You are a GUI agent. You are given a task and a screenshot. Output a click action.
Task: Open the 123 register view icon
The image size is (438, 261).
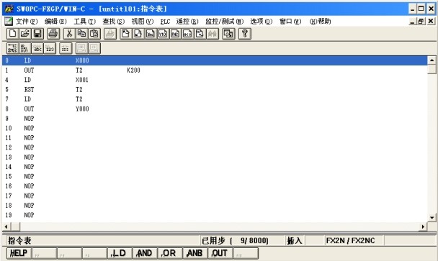click(x=50, y=48)
